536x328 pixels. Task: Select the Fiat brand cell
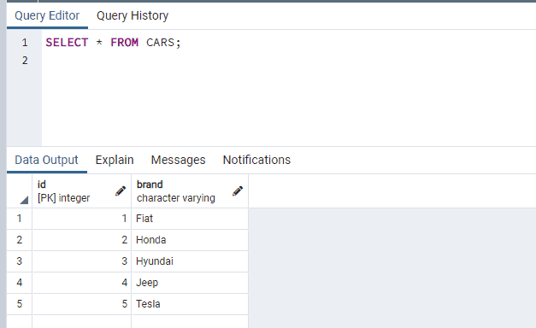point(190,219)
